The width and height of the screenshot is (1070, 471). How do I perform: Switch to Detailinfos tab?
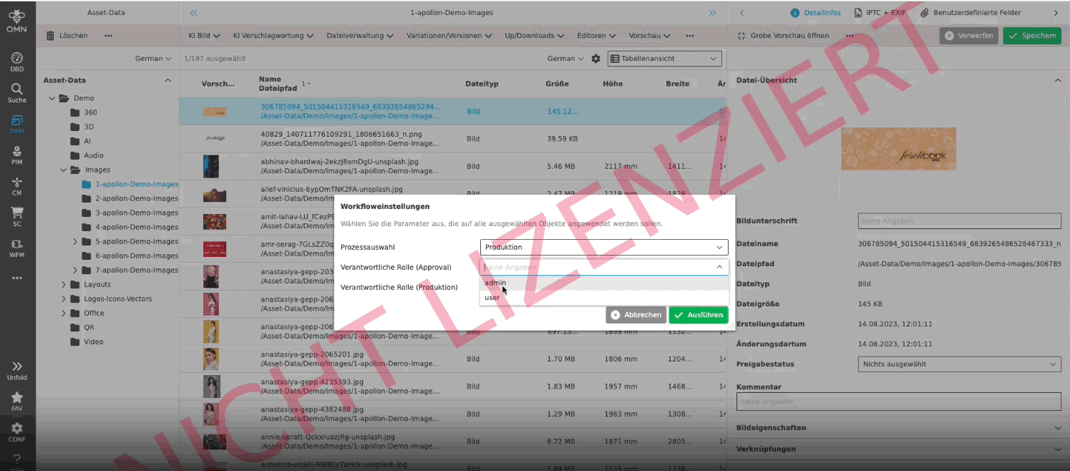[816, 13]
